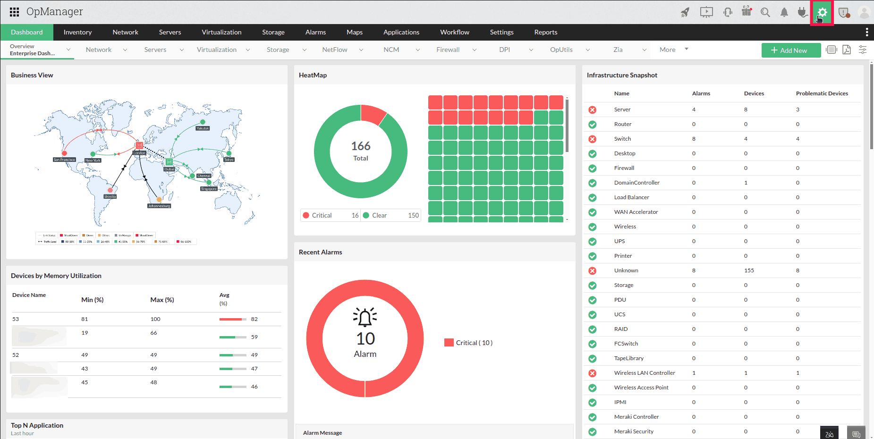Export dashboard using the PDF icon
Screen dimensions: 874x439
coord(847,50)
